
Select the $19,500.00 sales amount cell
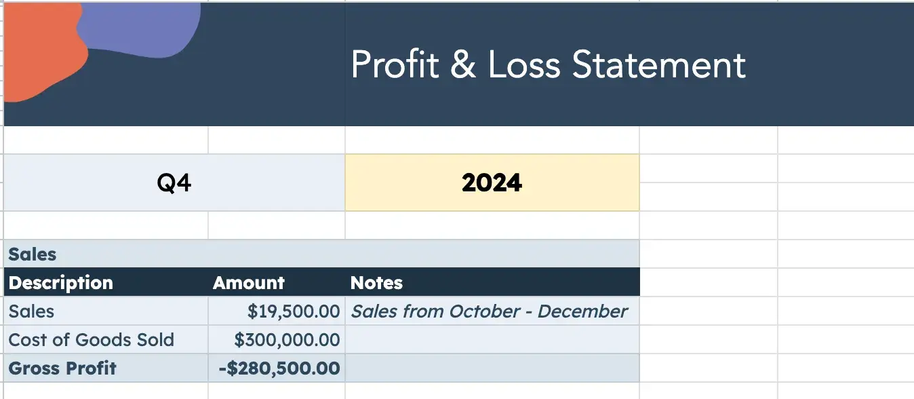[293, 311]
